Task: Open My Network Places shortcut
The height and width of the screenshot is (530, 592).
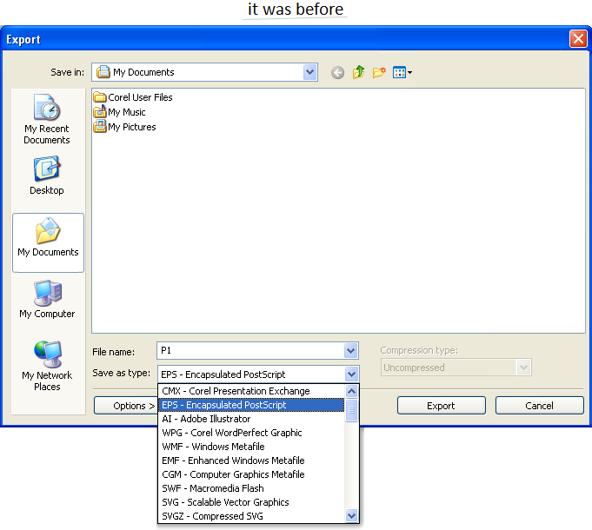Action: click(47, 365)
